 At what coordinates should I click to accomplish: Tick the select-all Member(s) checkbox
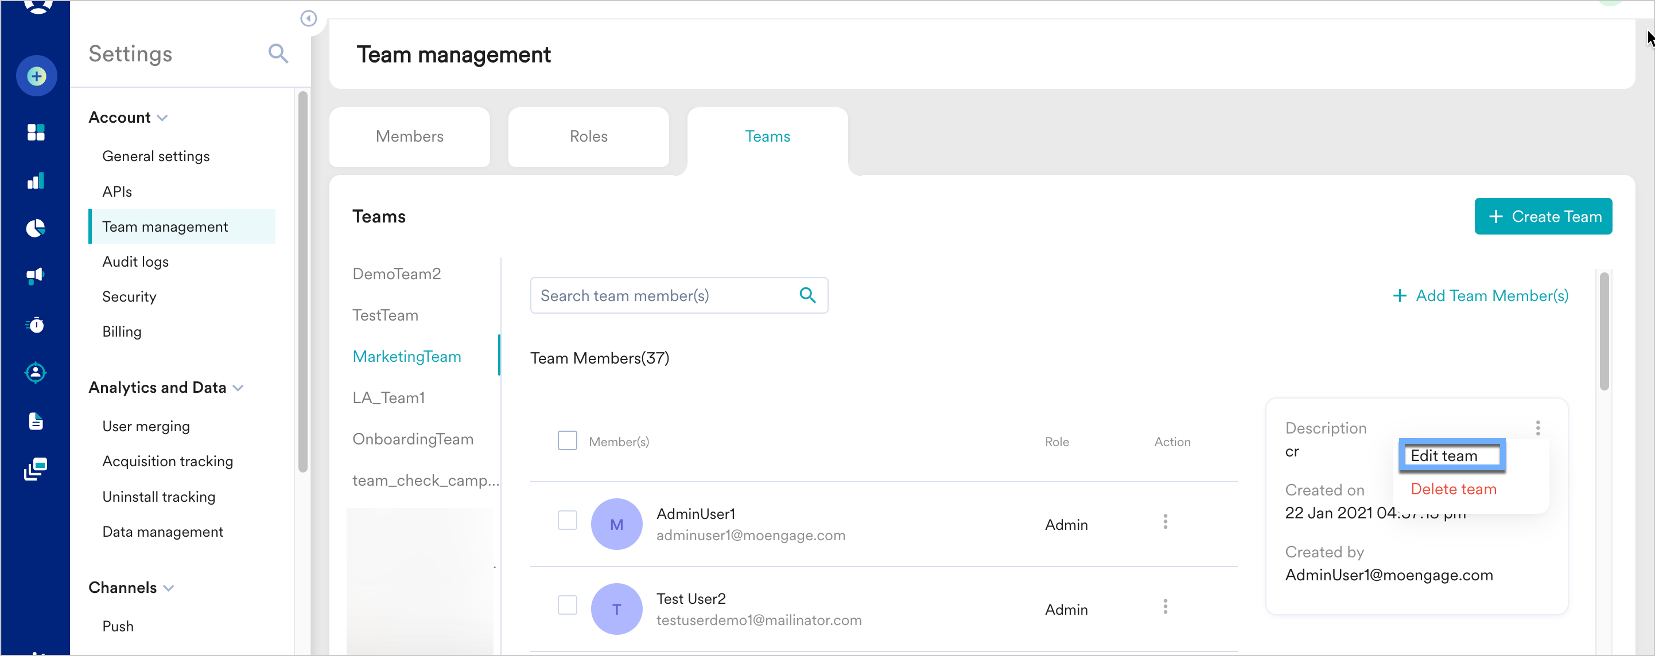pos(566,440)
